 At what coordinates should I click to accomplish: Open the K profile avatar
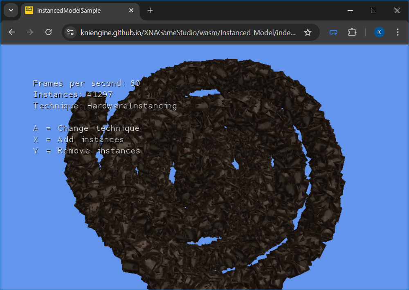point(379,32)
